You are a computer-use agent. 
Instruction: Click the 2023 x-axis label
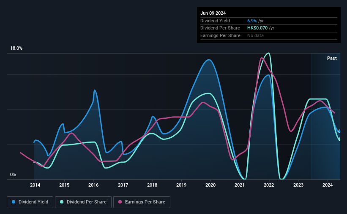pyautogui.click(x=298, y=185)
